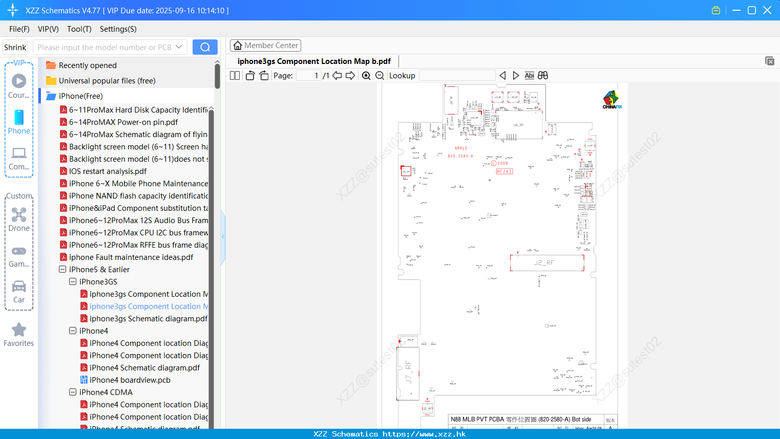Open VIP(V) menu

48,29
